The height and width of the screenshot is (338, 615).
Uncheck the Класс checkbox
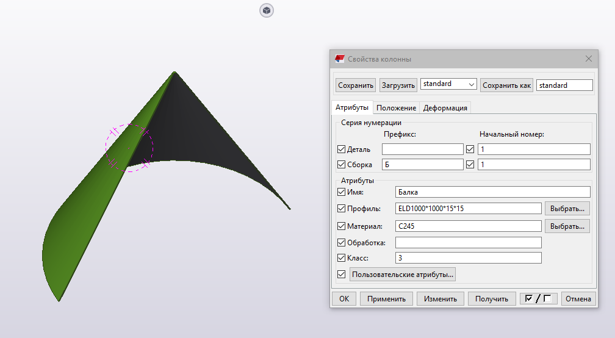(x=341, y=258)
